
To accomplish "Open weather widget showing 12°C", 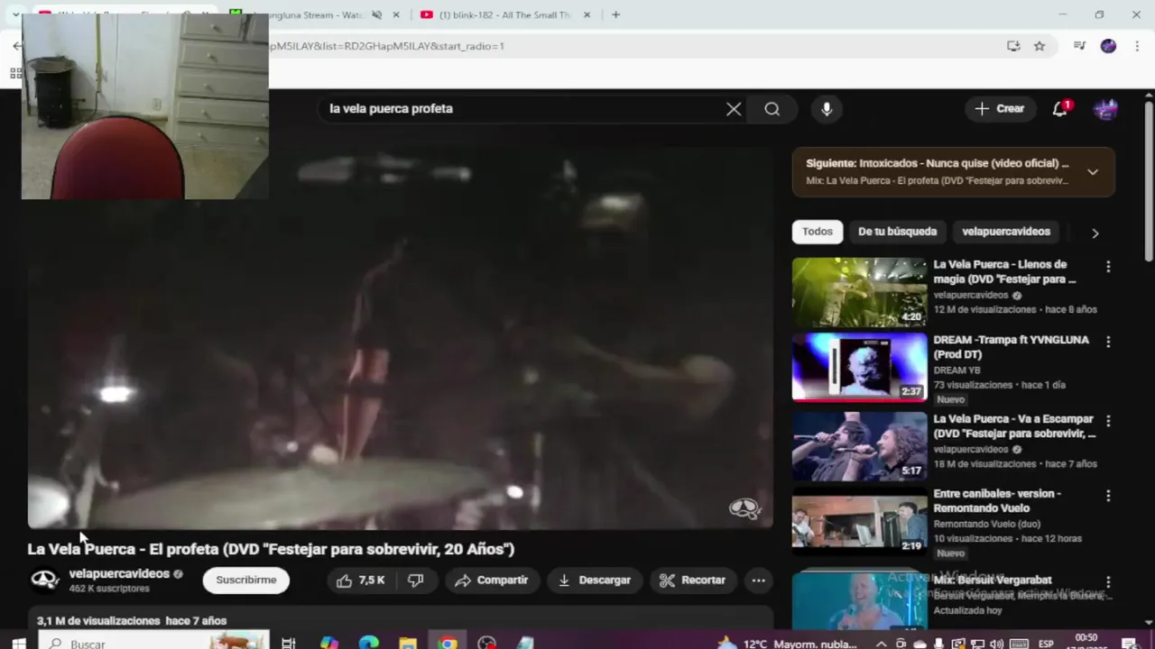I will (x=788, y=644).
